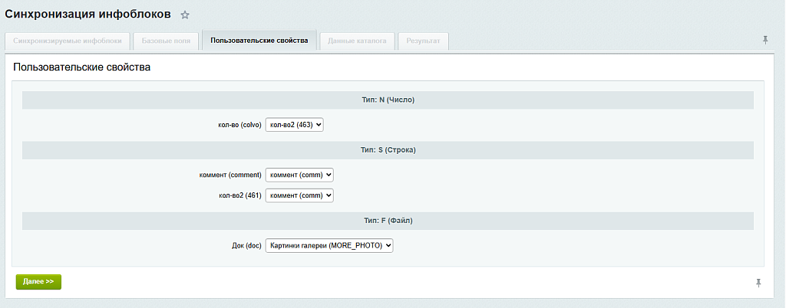Click the Тип: F (Файл) section header
Image resolution: width=786 pixels, height=308 pixels.
point(388,220)
